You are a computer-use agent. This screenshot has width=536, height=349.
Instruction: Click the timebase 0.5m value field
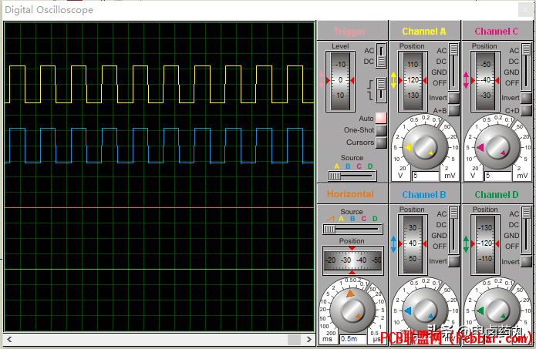click(x=353, y=339)
